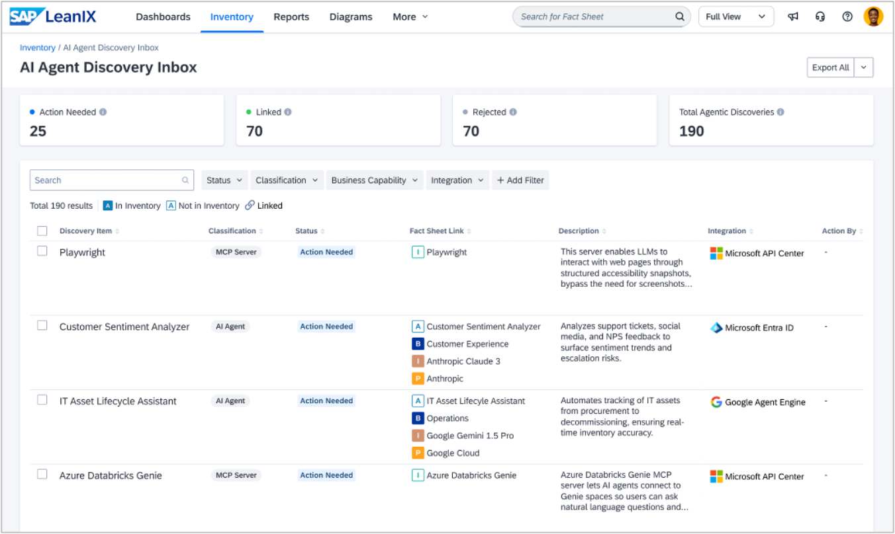Toggle the select-all checkbox in table header
The width and height of the screenshot is (895, 534).
pyautogui.click(x=42, y=231)
